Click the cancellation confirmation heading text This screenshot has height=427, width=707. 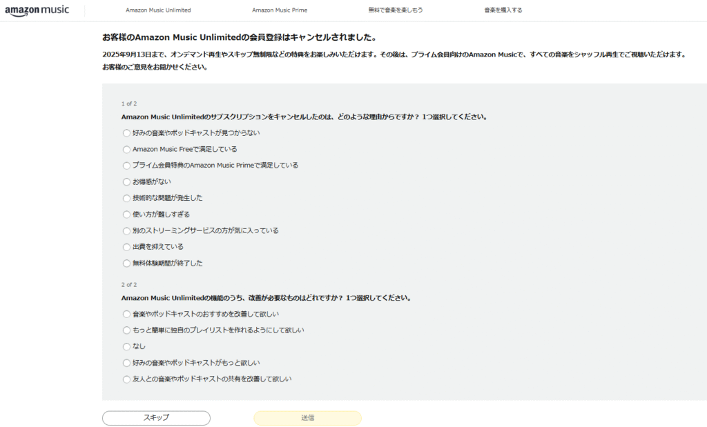point(240,37)
